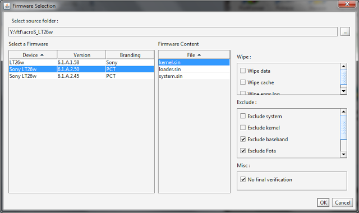Enable Wipe data checkbox
Image resolution: width=359 pixels, height=213 pixels.
243,71
